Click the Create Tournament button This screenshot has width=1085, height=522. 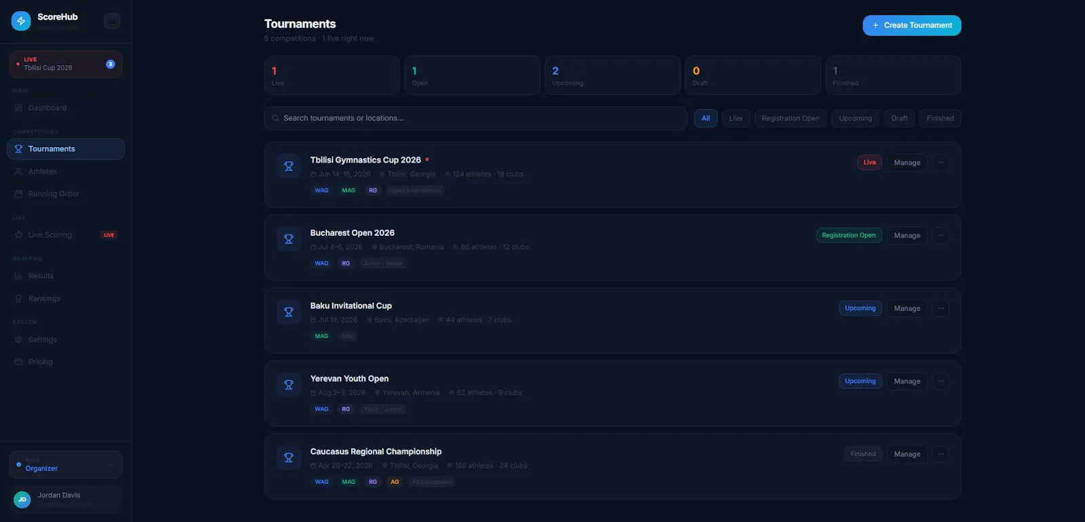click(911, 25)
